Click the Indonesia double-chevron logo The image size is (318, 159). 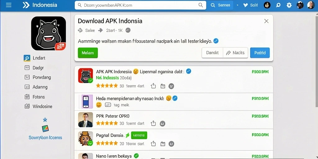(x=26, y=5)
